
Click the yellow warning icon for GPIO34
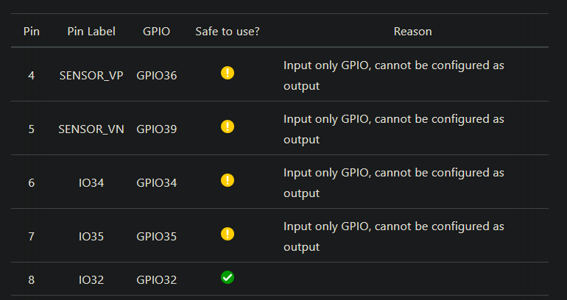tap(228, 180)
